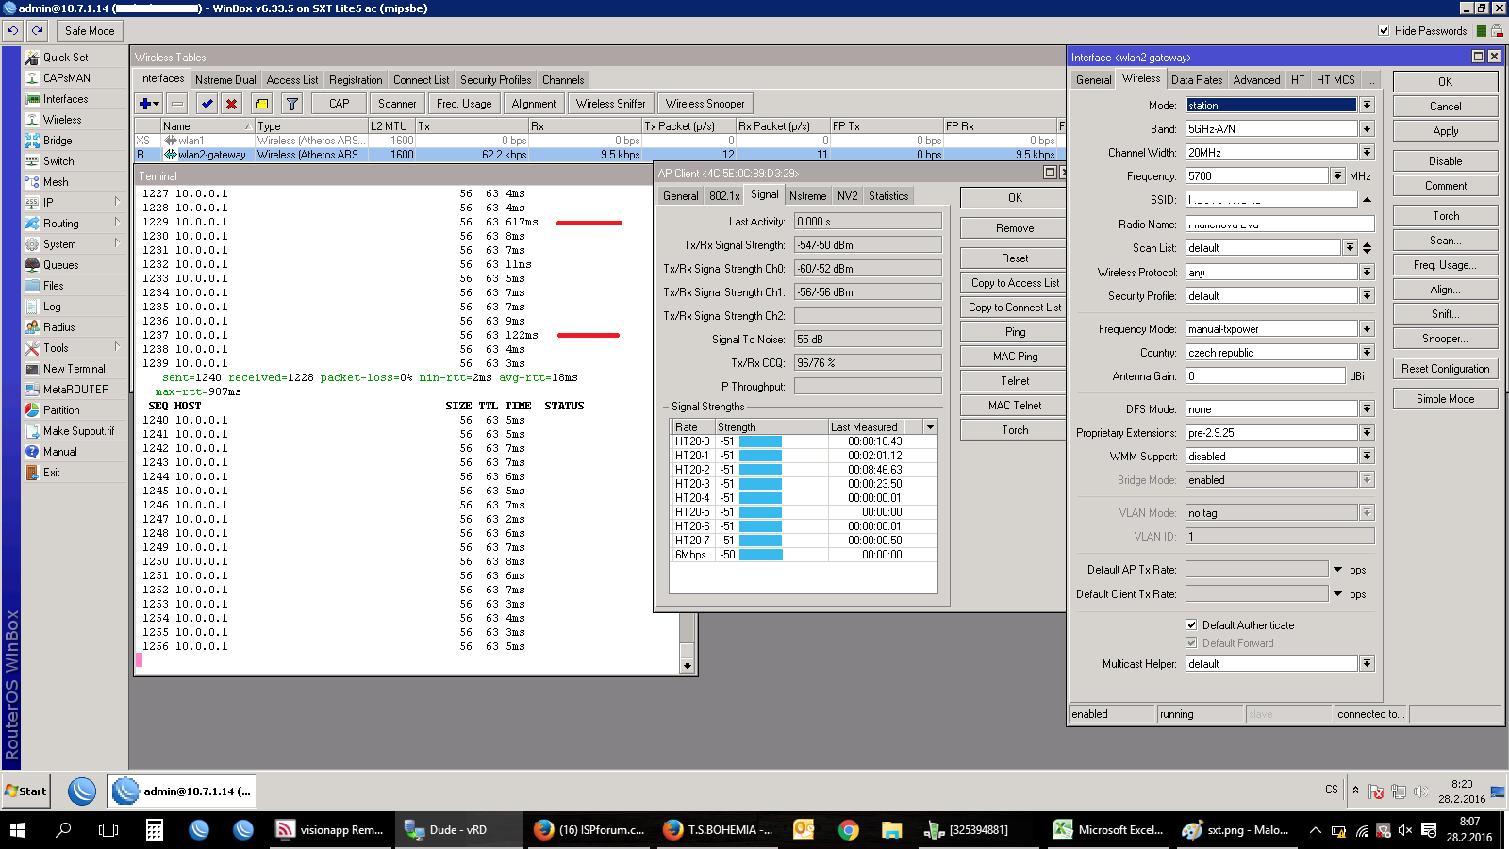The height and width of the screenshot is (849, 1509).
Task: Click the Windows Start button in remote desktop
Action: click(25, 791)
